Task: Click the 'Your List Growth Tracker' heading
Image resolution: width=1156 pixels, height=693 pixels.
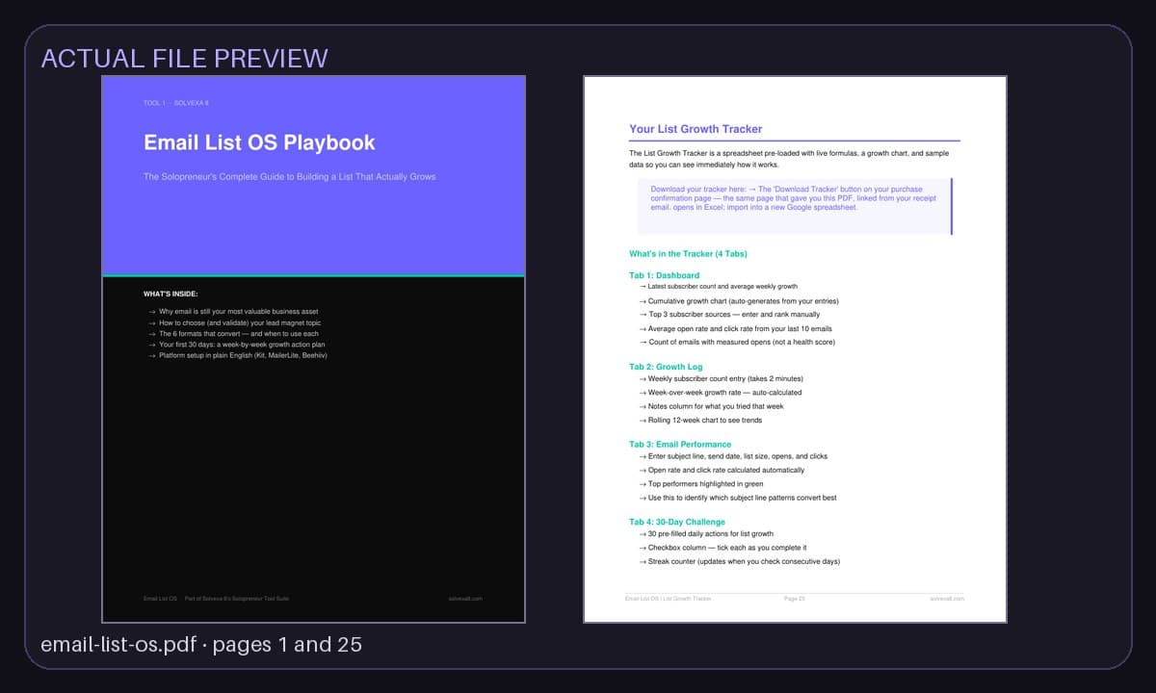Action: click(x=696, y=129)
